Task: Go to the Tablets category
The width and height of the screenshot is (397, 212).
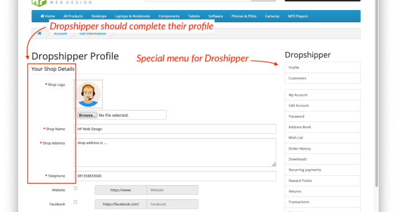Action: 194,16
